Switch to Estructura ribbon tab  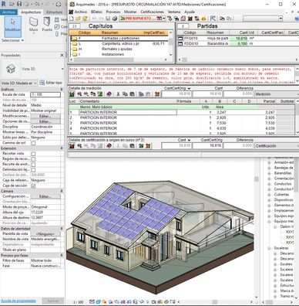click(x=54, y=12)
